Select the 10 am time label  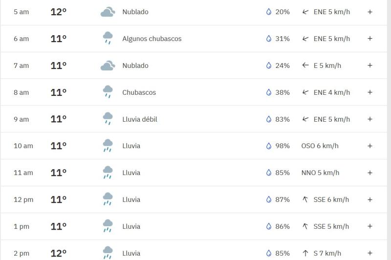(23, 146)
